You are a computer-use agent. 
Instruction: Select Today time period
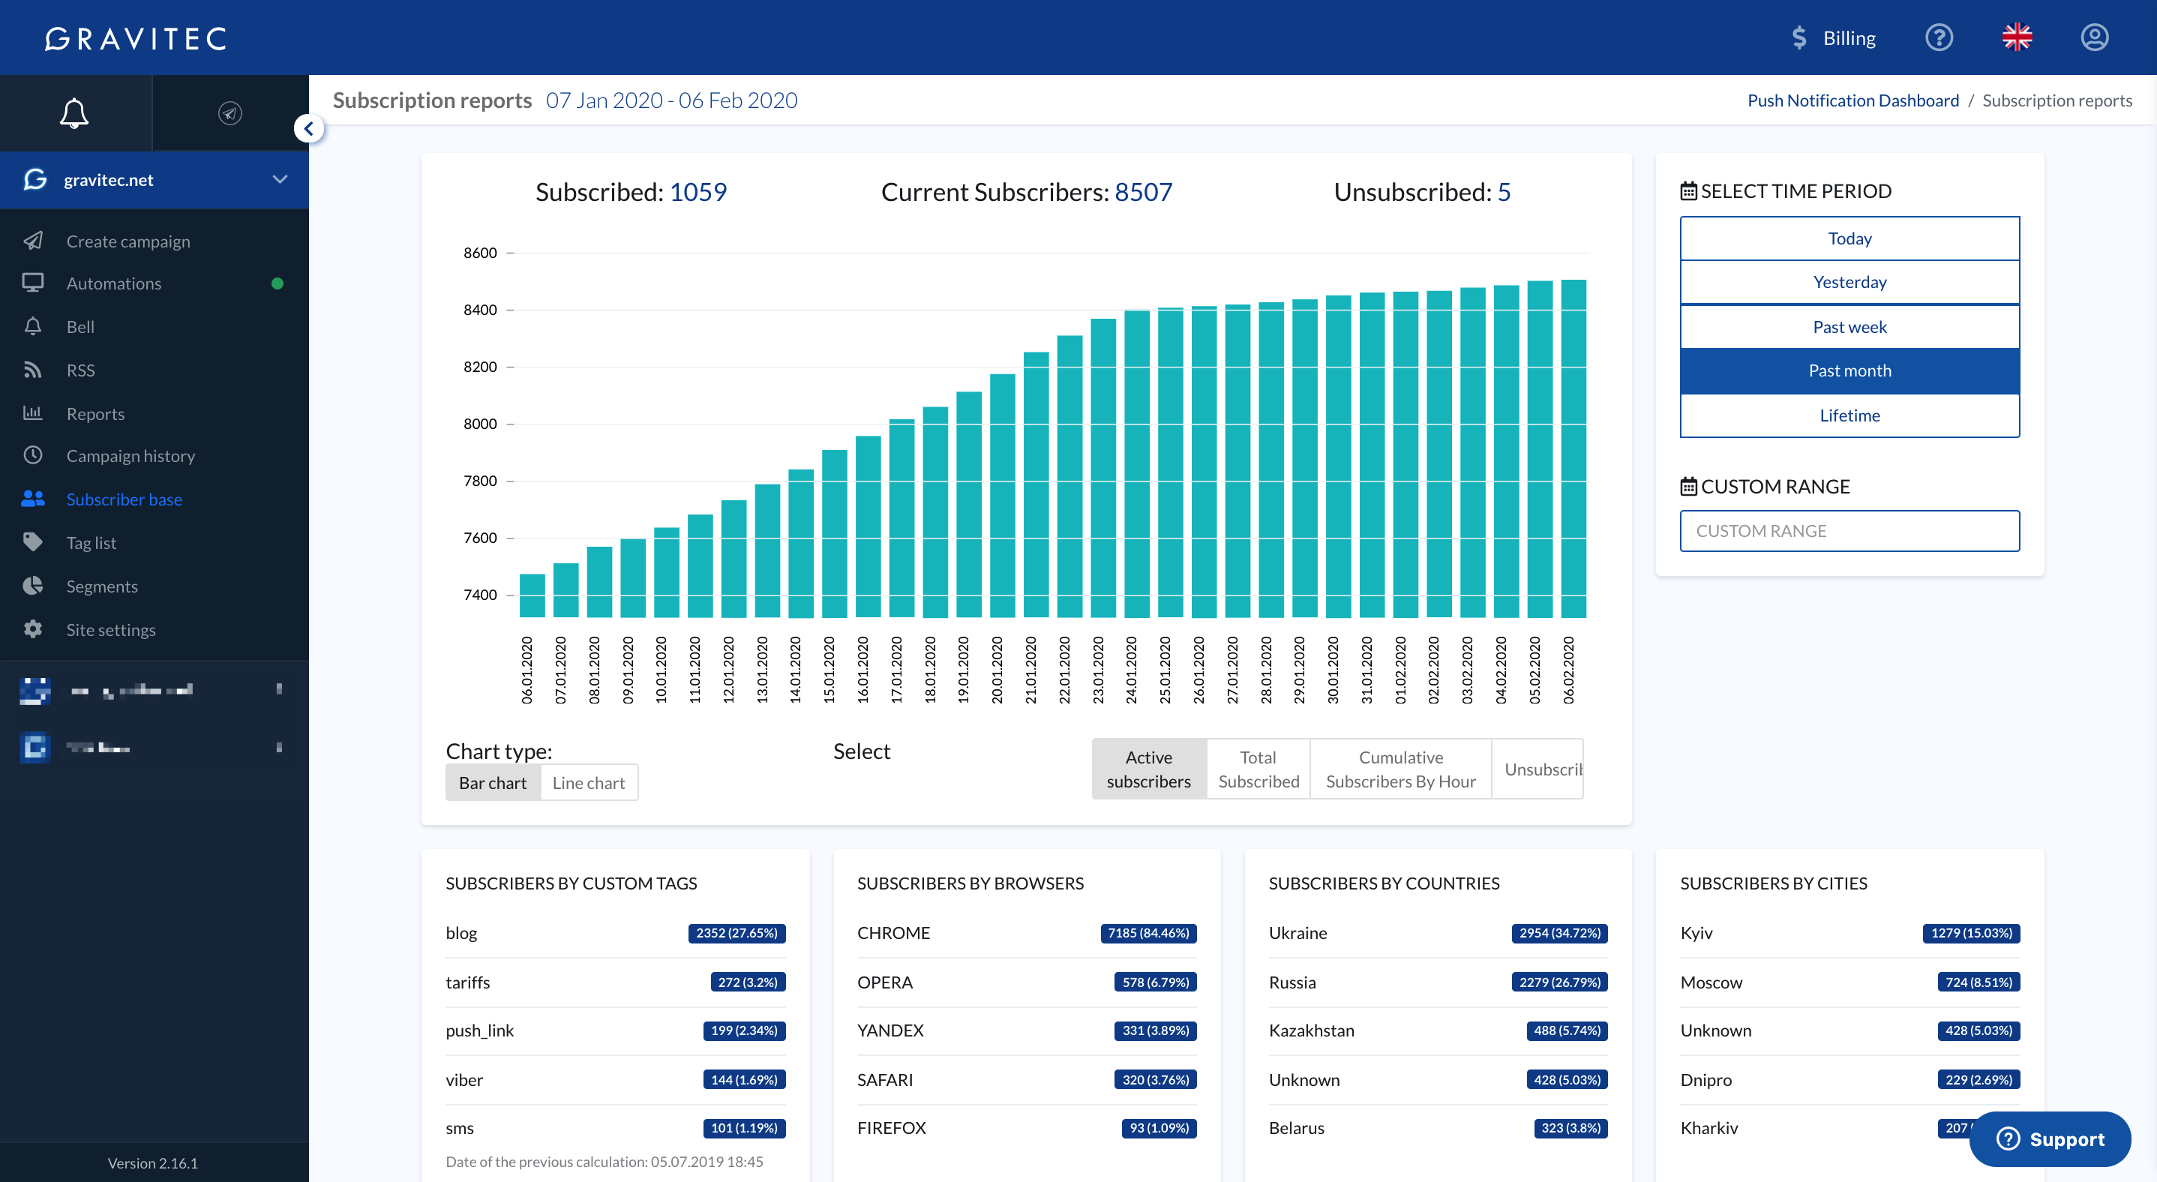tap(1849, 238)
